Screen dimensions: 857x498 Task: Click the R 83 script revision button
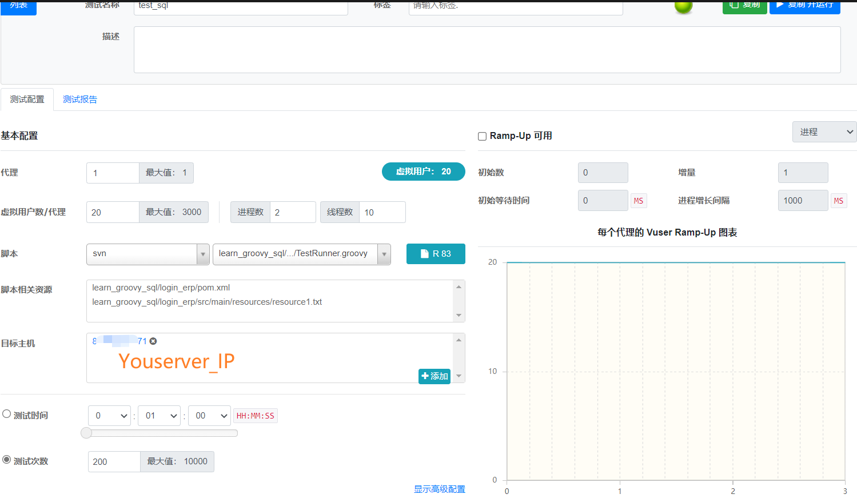click(435, 254)
